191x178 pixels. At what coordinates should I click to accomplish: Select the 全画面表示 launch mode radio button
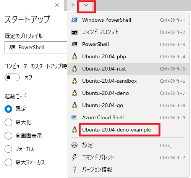point(8,136)
